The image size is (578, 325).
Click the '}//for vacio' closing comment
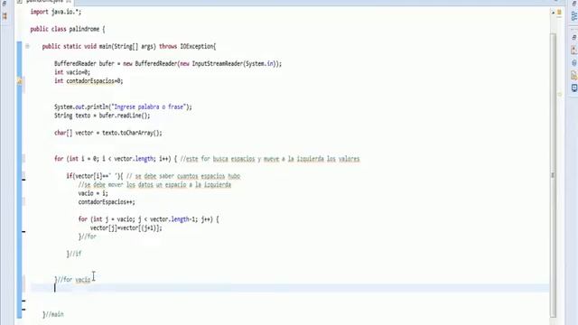(x=72, y=280)
